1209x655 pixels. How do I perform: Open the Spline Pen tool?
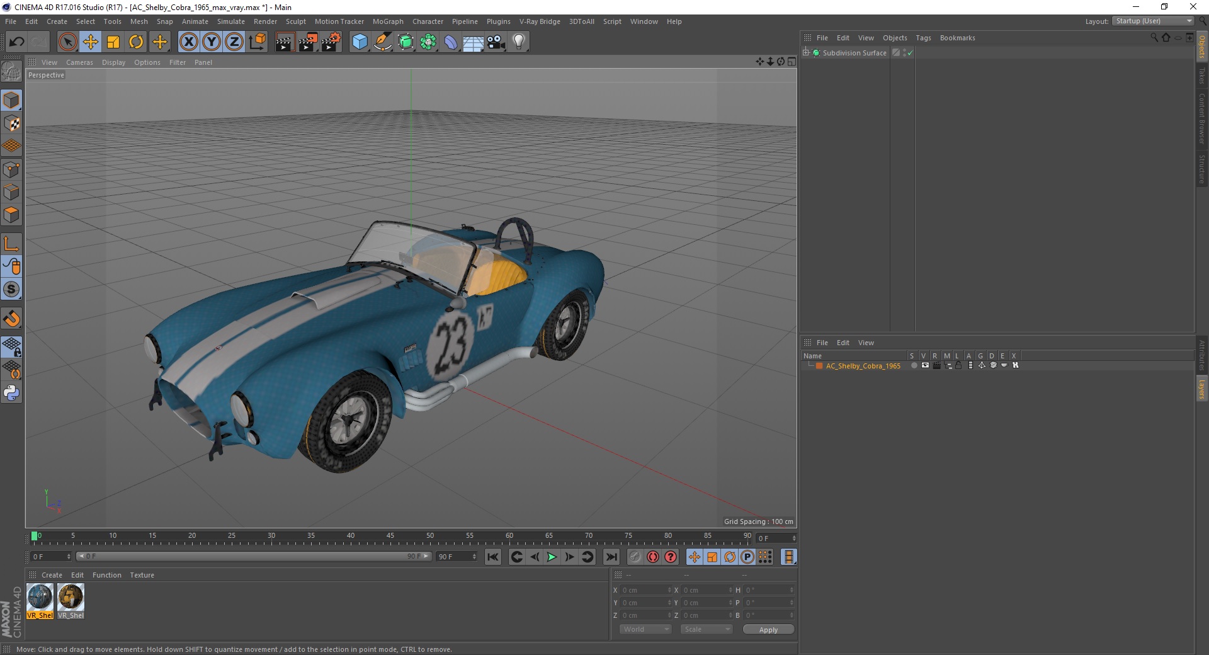(383, 42)
